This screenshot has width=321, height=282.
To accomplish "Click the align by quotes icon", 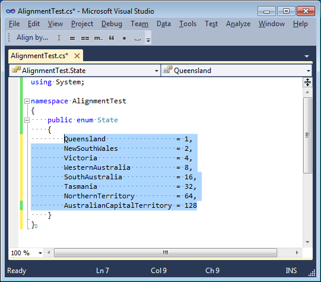I will 112,38.
